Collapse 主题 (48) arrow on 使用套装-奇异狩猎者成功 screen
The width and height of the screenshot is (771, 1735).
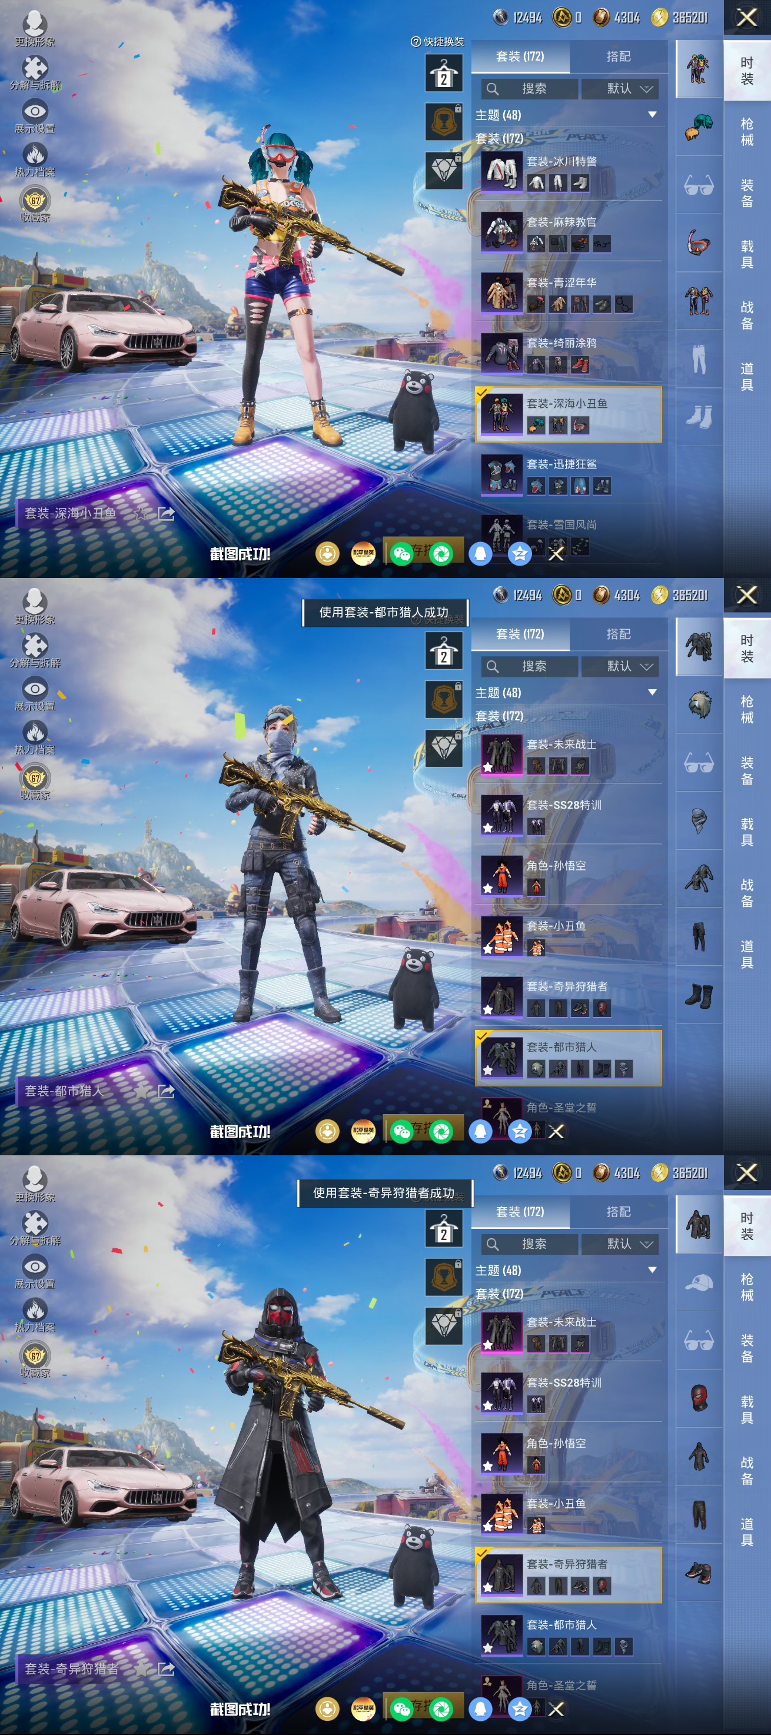[x=652, y=1270]
